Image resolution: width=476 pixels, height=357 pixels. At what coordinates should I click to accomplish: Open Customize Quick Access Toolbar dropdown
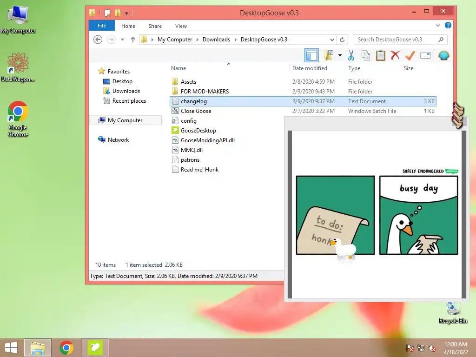[x=126, y=13]
